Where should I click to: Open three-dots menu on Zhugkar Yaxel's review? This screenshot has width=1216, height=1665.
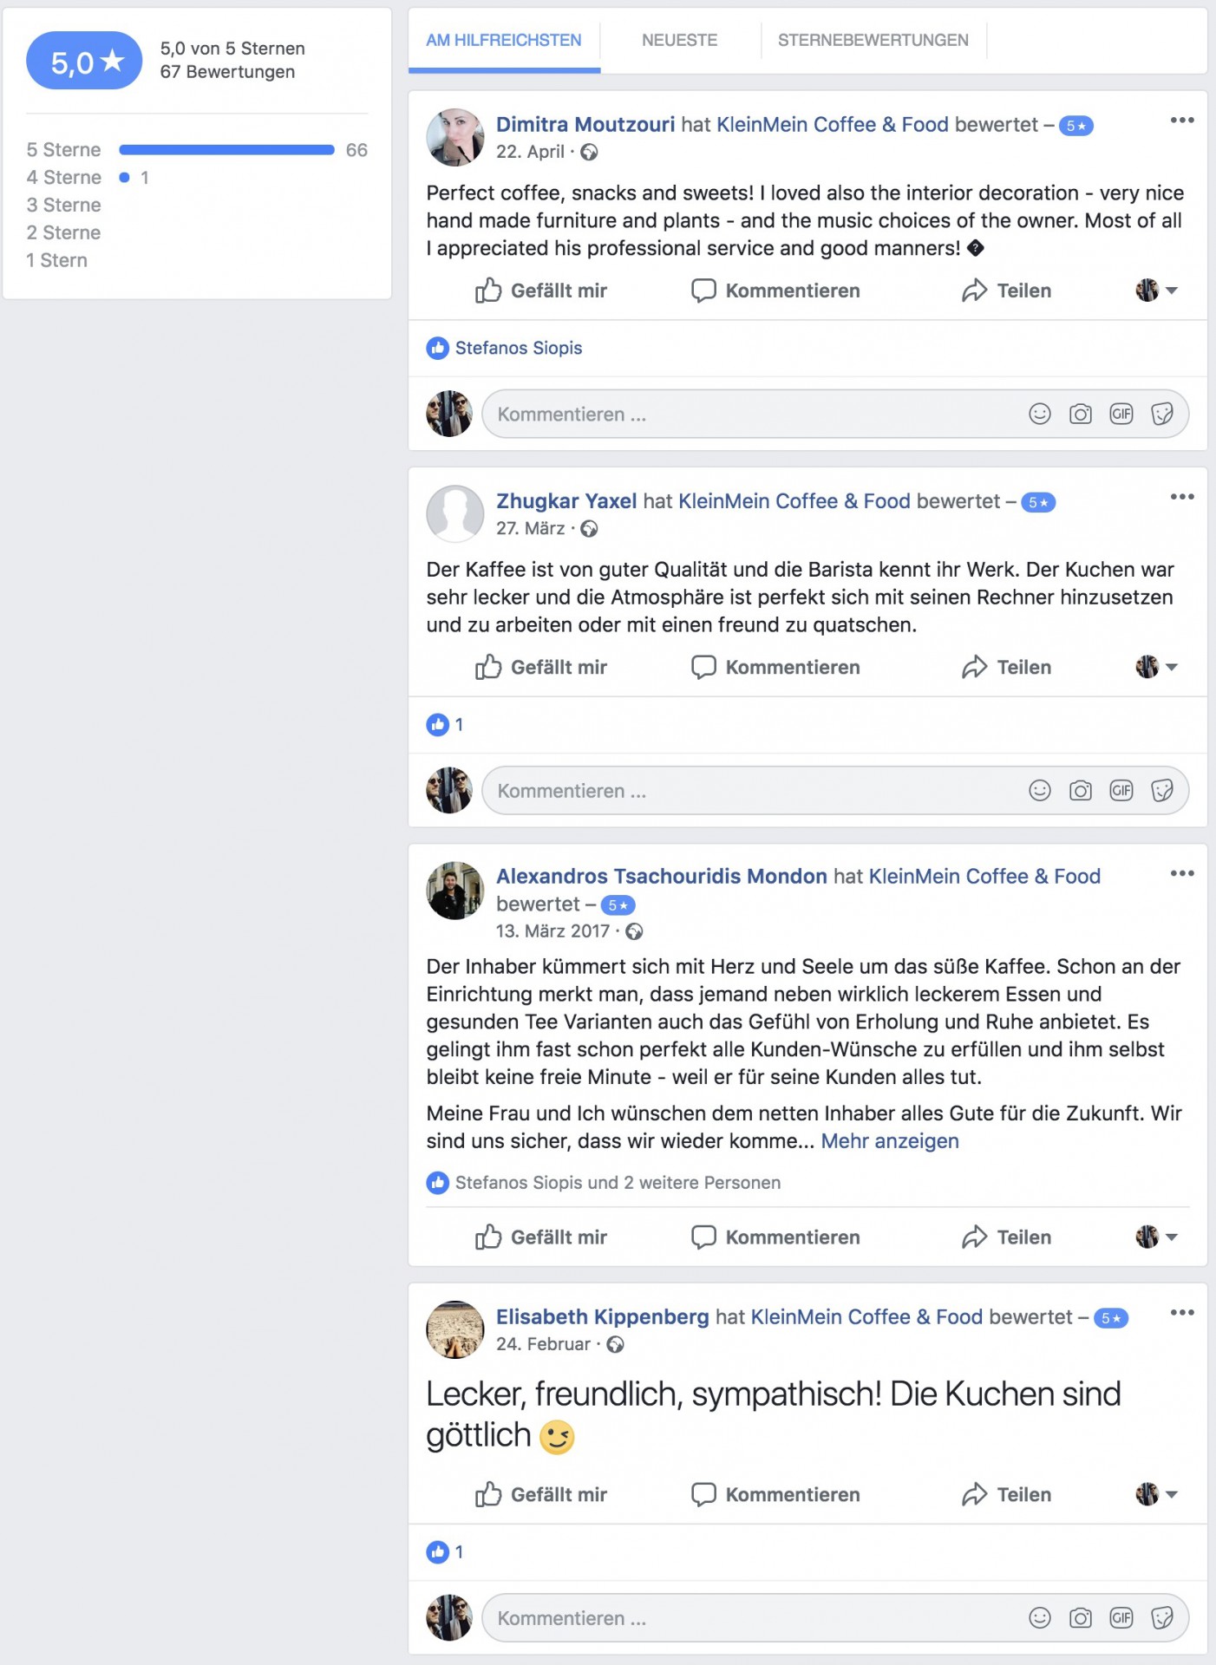[x=1181, y=497]
